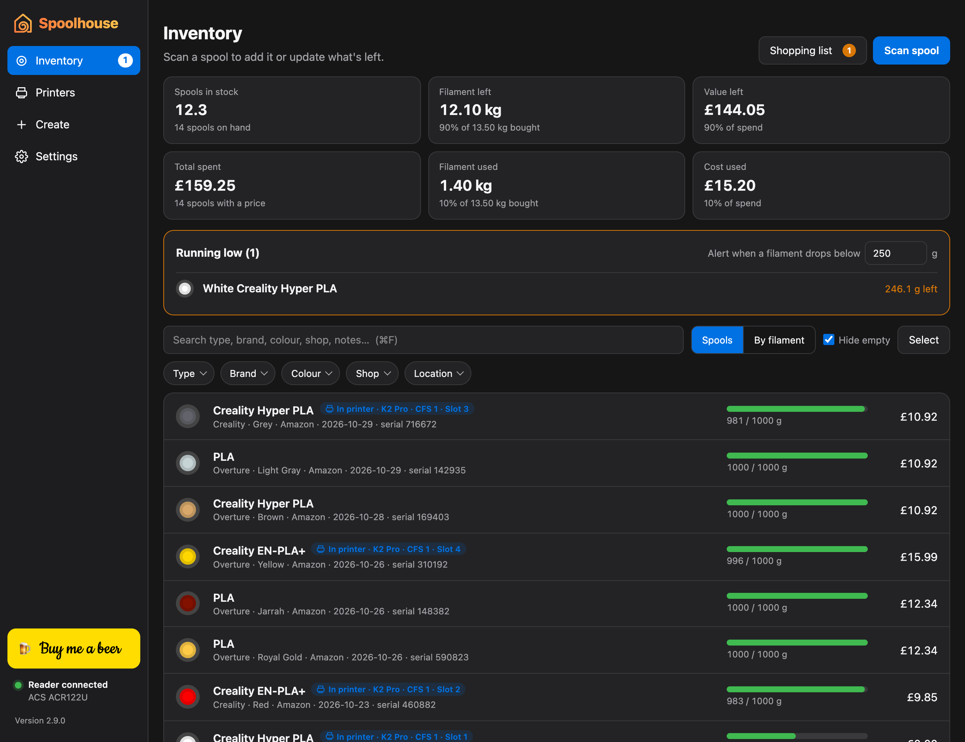Click the Shopping list count badge
This screenshot has width=965, height=742.
tap(849, 50)
